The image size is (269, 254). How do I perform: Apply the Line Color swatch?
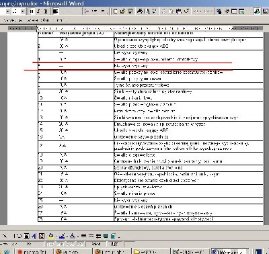pos(62,236)
